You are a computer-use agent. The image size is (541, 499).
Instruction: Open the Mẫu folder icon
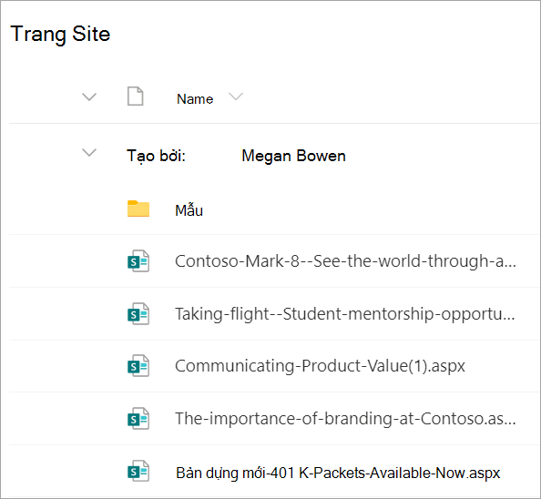(138, 209)
